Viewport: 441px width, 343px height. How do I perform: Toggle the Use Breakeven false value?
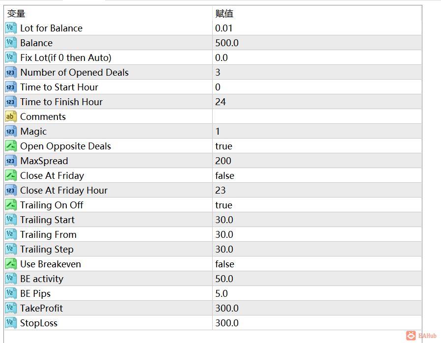pos(317,264)
